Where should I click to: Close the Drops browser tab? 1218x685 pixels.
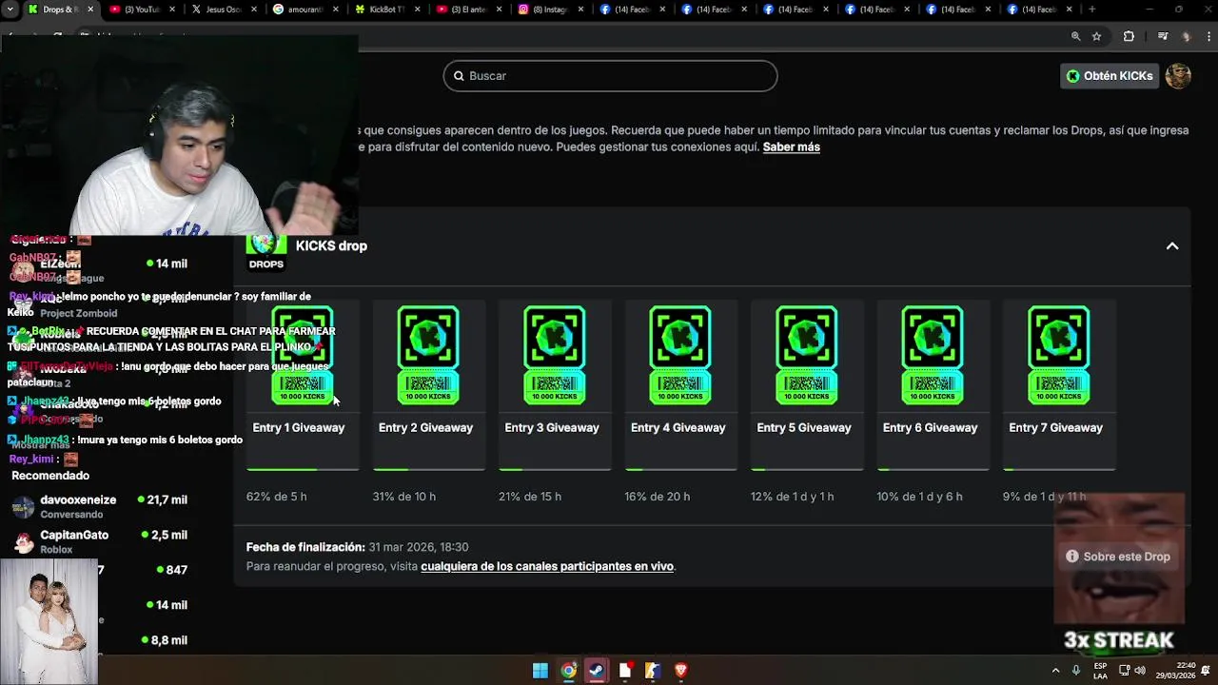coord(90,10)
